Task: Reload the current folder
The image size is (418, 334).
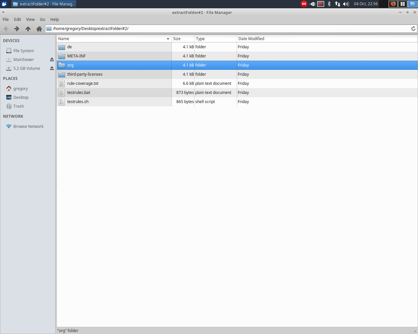Action: tap(413, 29)
